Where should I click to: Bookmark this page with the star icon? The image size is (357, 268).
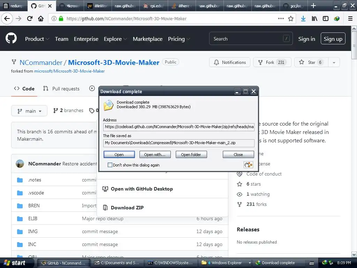tap(290, 19)
